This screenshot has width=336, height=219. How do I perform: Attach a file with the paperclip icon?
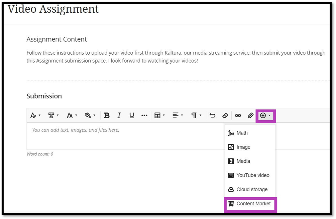[250, 115]
